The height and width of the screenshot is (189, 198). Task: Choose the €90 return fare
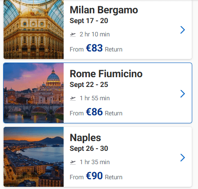pyautogui.click(x=94, y=176)
